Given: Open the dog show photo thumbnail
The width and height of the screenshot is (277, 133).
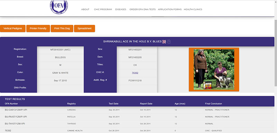Looking at the screenshot, I should (214, 70).
